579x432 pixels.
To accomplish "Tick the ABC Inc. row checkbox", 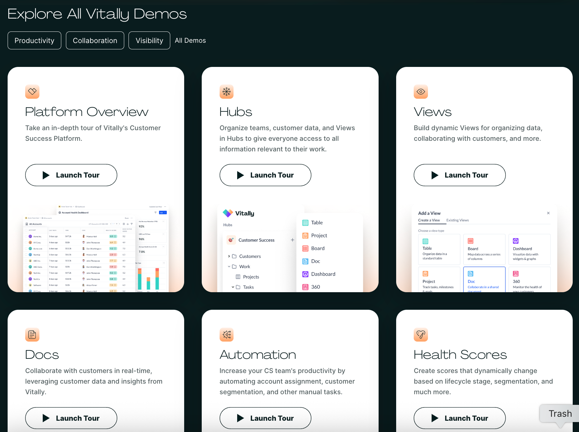I will point(26,261).
